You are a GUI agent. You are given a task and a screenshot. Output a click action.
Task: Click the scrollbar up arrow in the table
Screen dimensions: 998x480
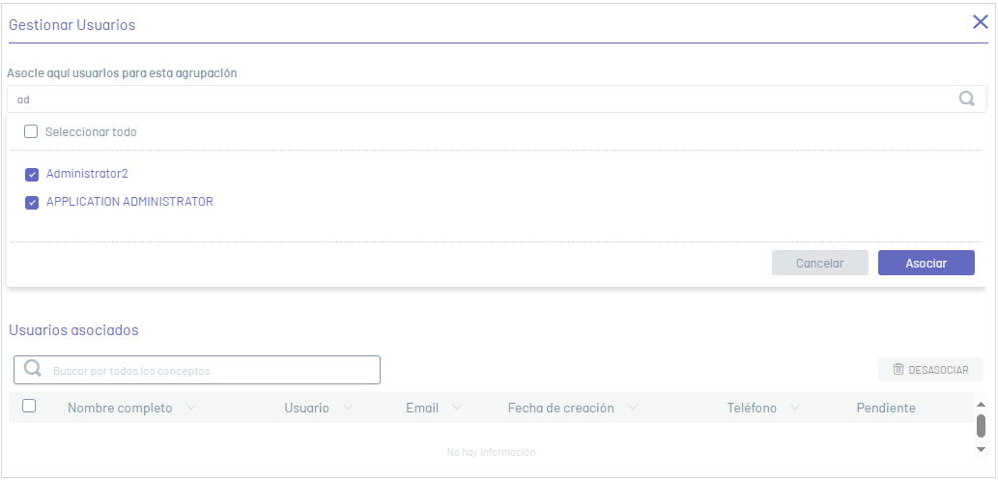tap(981, 405)
